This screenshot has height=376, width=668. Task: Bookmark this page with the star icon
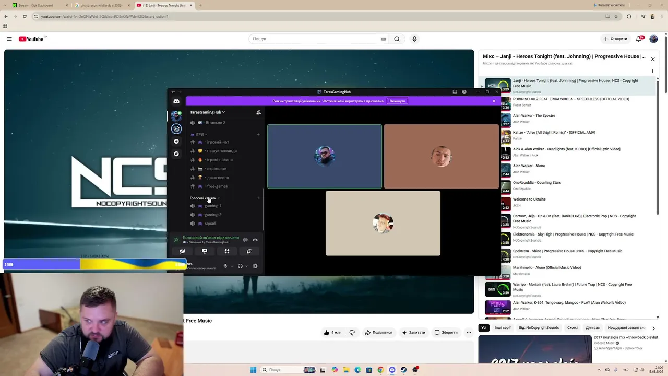(x=616, y=16)
